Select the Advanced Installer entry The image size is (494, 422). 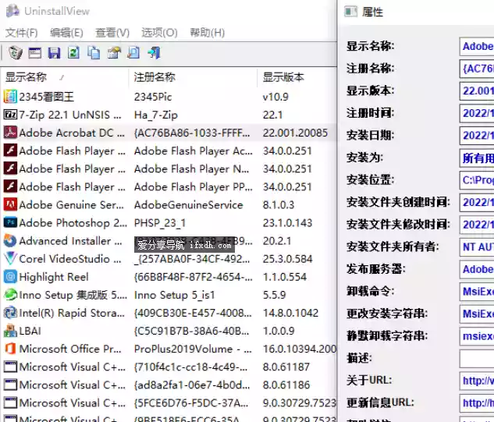(x=70, y=241)
